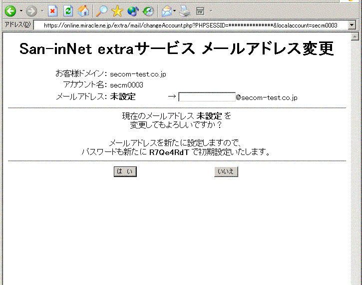
Task: Click the green Back arrow button
Action: pos(10,10)
